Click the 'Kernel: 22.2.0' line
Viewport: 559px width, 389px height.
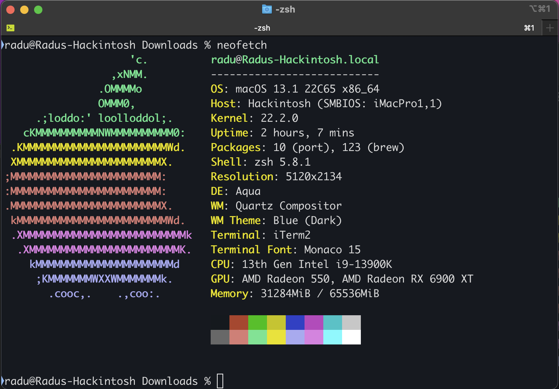tap(254, 118)
